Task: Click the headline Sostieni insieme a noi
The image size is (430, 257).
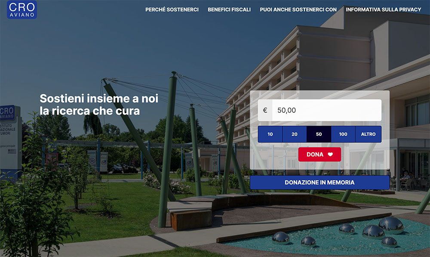Action: [99, 98]
